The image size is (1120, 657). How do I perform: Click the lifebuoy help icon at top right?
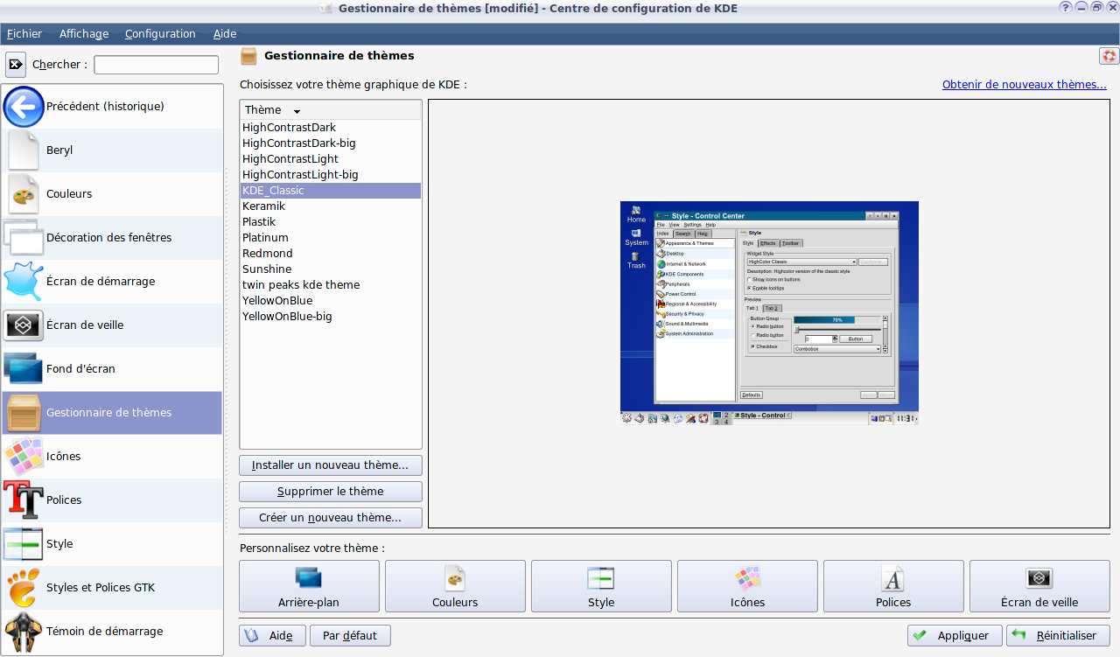coord(1109,56)
